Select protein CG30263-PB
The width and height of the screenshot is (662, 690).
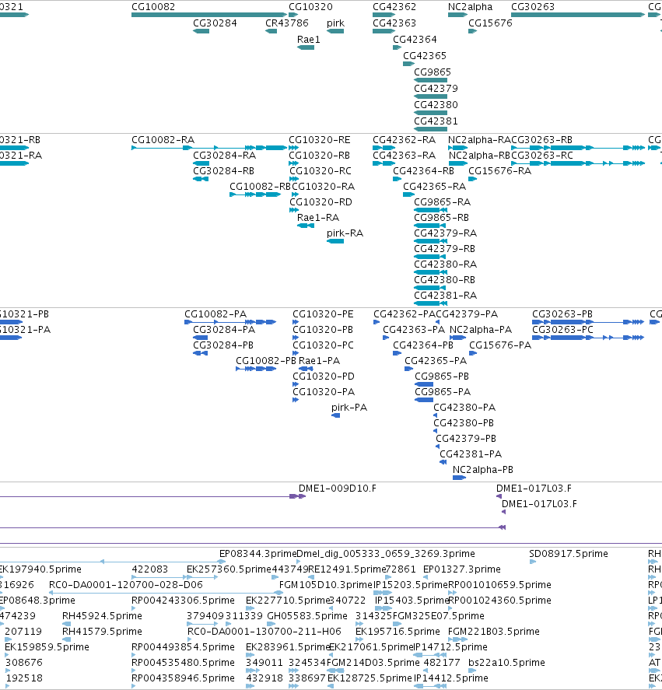point(562,314)
